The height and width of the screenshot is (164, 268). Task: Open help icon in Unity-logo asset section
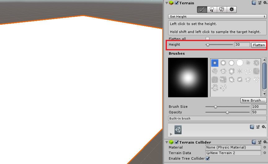[252, 127]
